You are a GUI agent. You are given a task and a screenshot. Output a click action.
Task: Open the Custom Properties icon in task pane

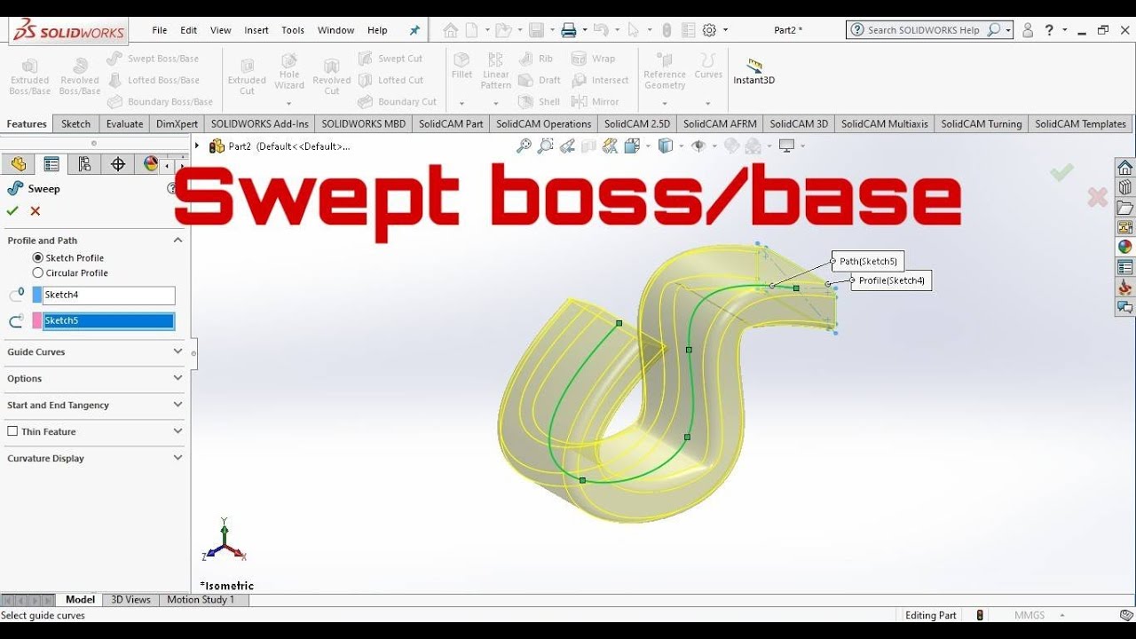tap(1125, 267)
